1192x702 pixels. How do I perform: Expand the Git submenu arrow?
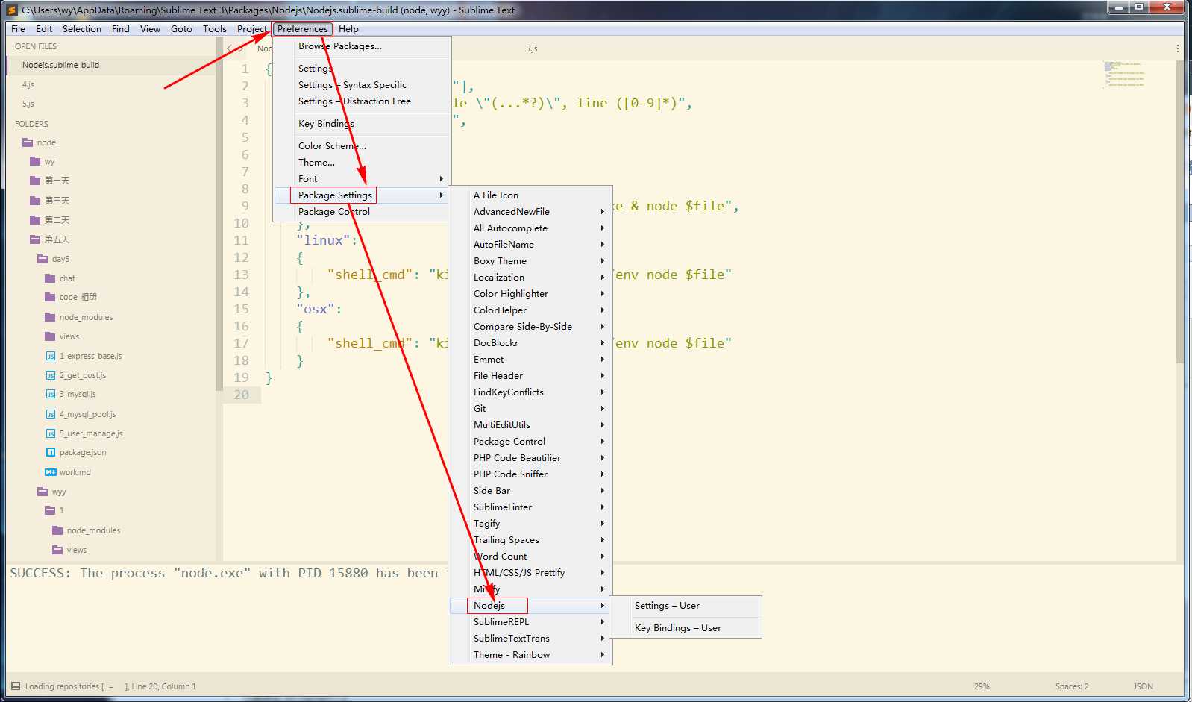603,409
